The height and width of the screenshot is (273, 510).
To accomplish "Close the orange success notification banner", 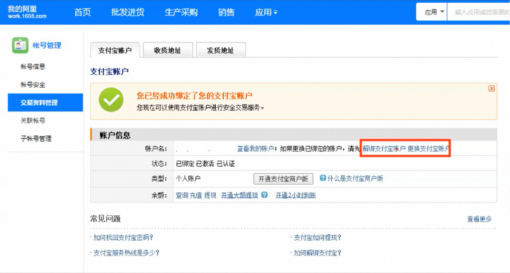I will (491, 88).
